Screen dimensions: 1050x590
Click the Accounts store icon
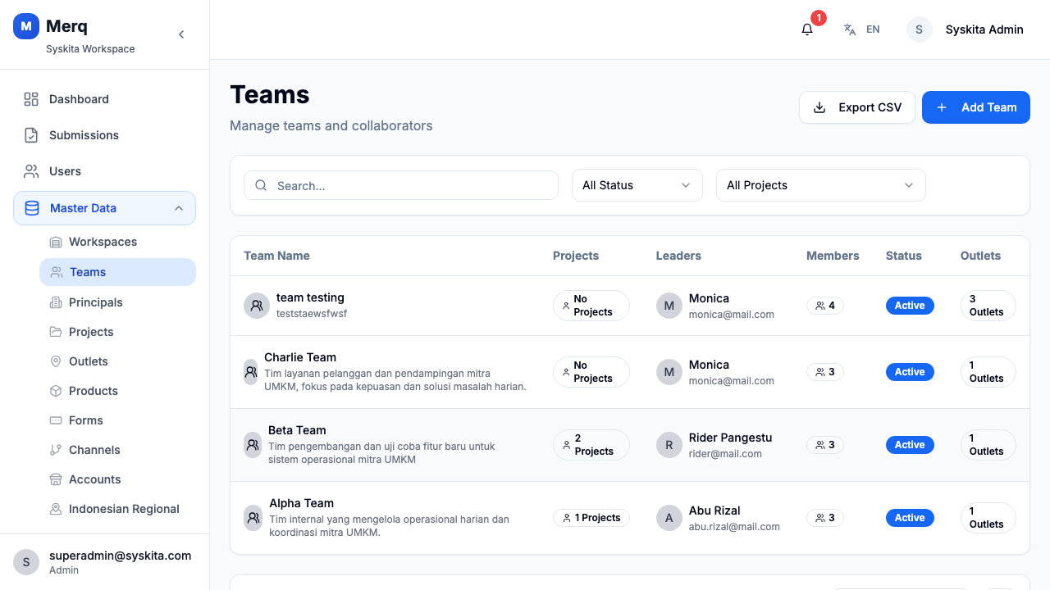[x=56, y=479]
